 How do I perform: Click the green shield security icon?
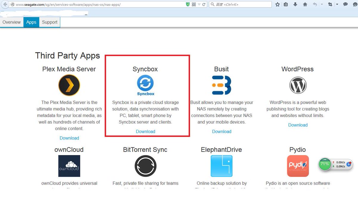point(188,4)
